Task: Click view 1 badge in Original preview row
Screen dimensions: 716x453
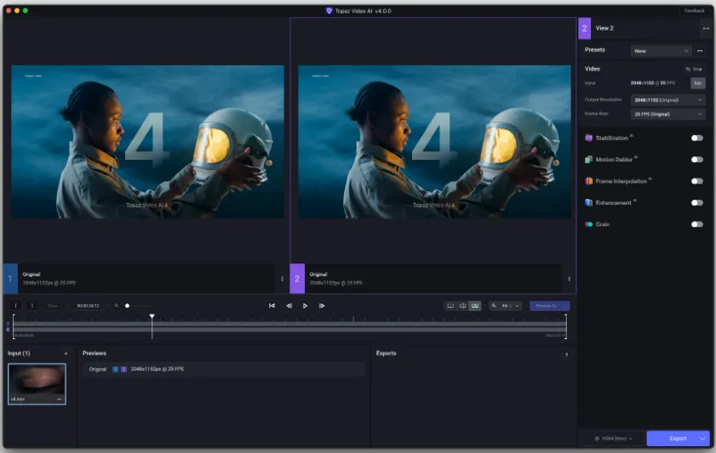Action: click(116, 369)
